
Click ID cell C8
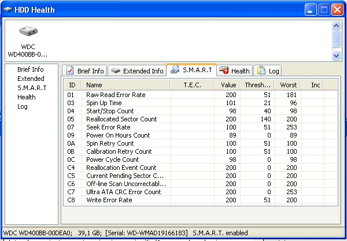71,200
